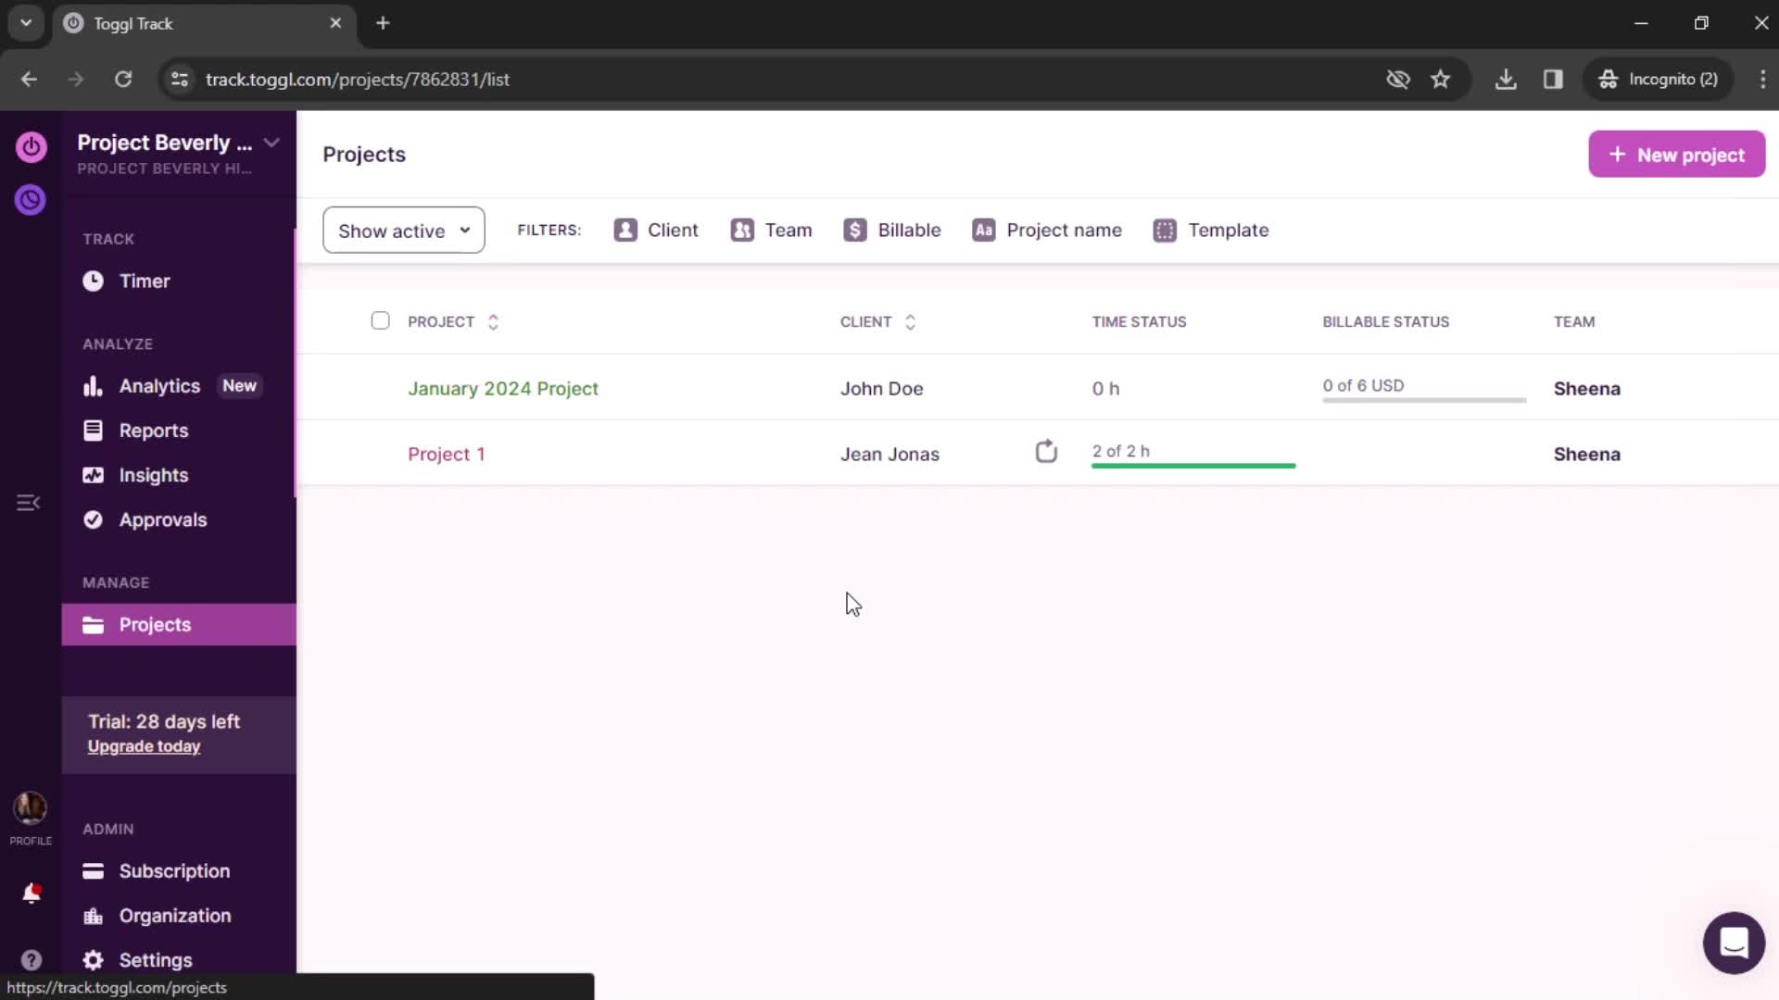Toggle the project list checkbox selector
Viewport: 1779px width, 1000px height.
pyautogui.click(x=380, y=321)
